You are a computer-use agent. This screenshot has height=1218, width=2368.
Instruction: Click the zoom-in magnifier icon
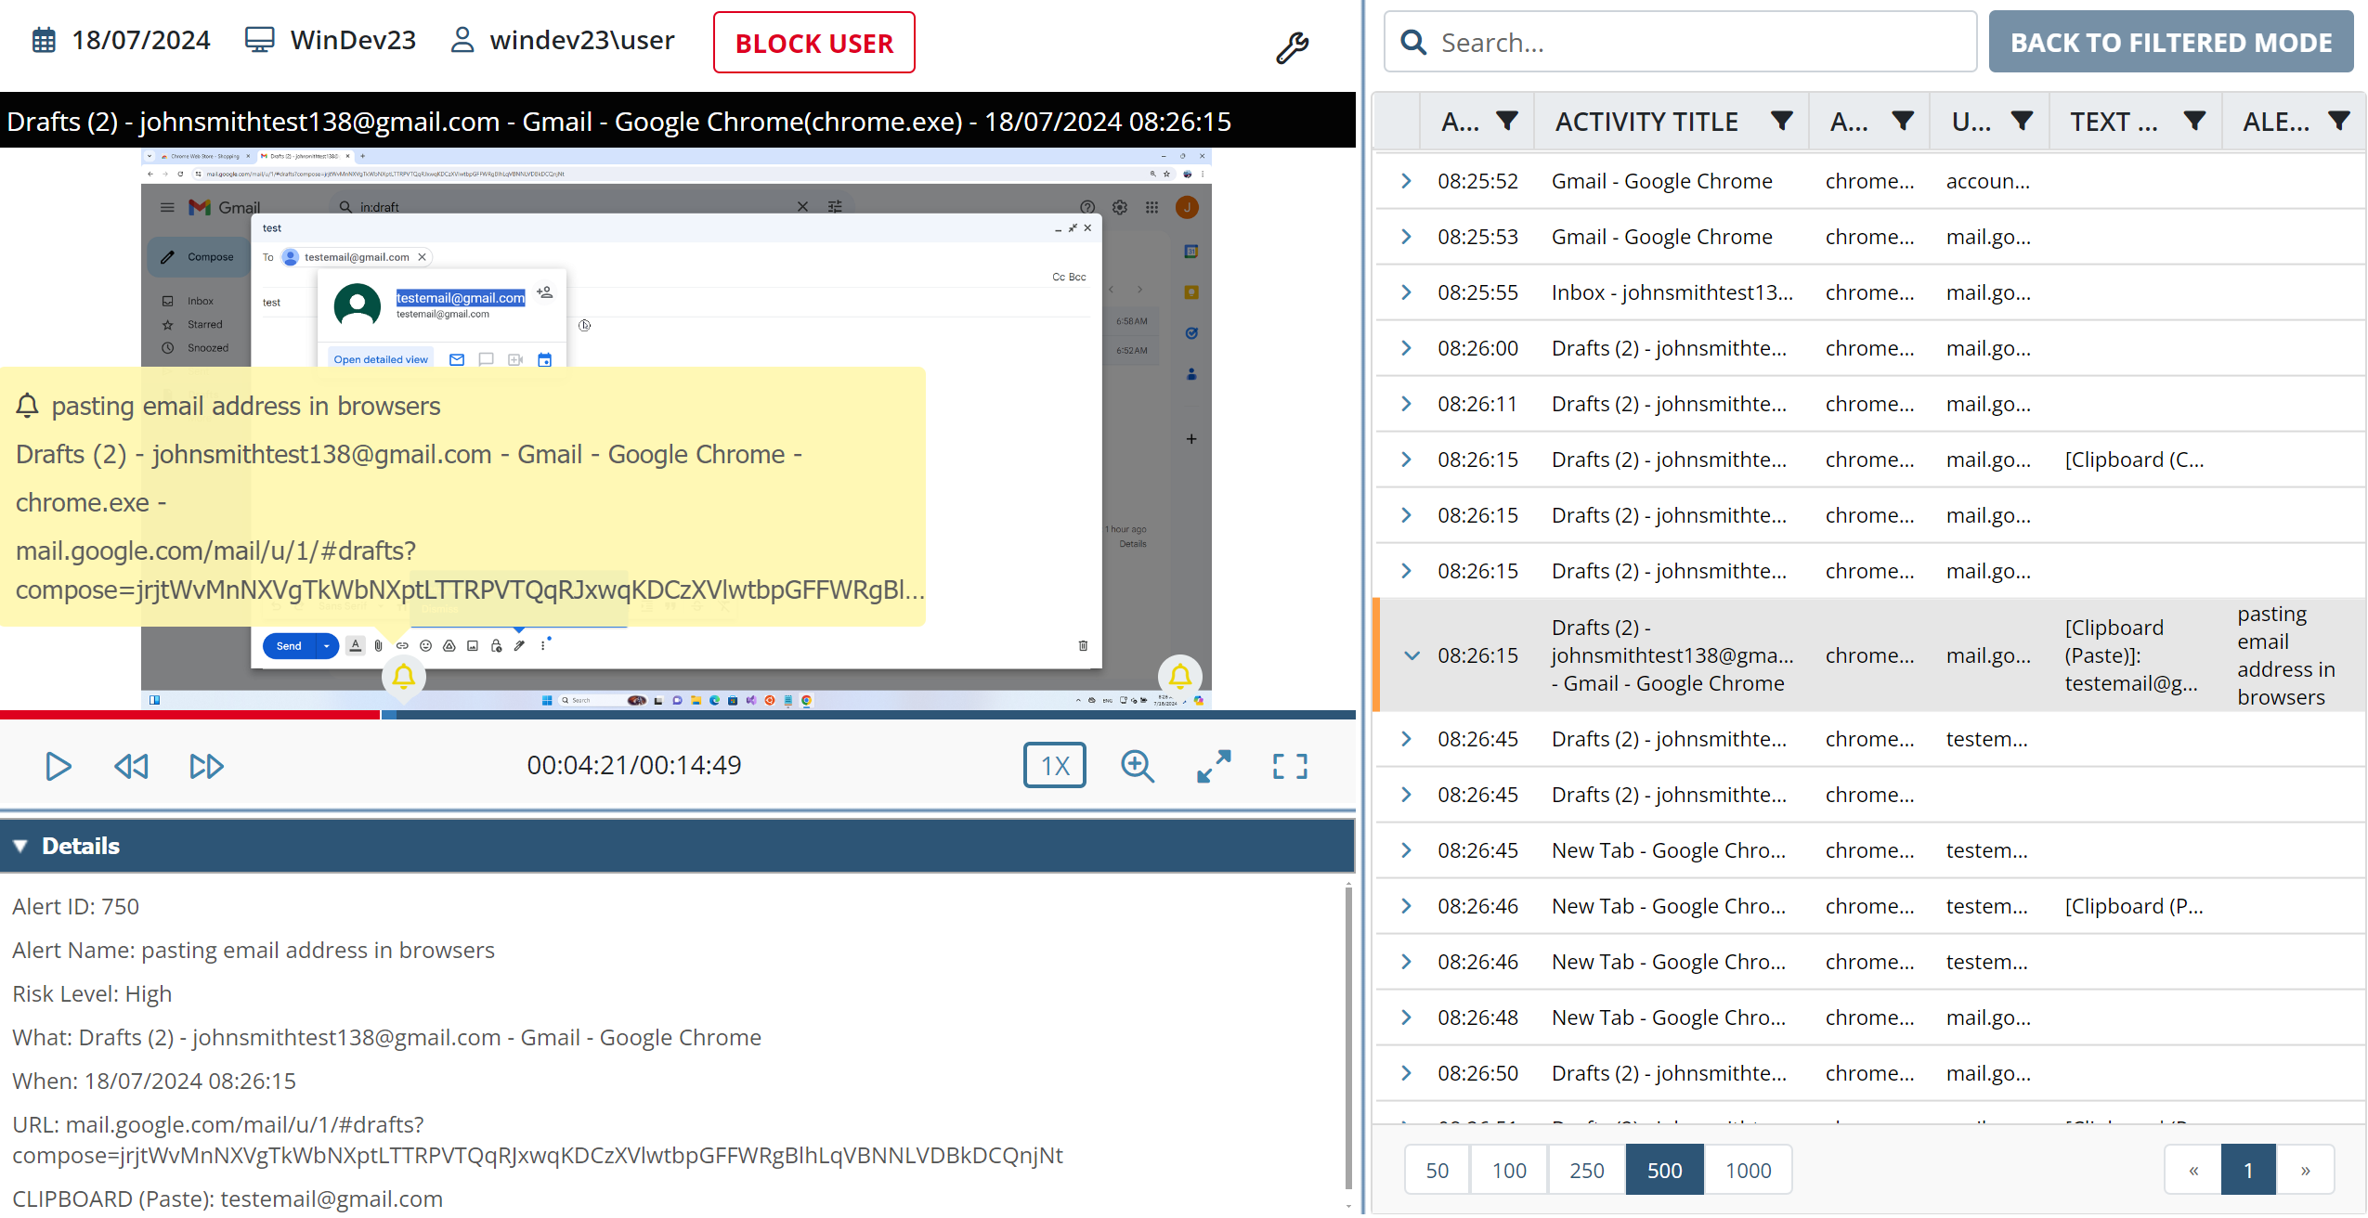click(x=1137, y=766)
